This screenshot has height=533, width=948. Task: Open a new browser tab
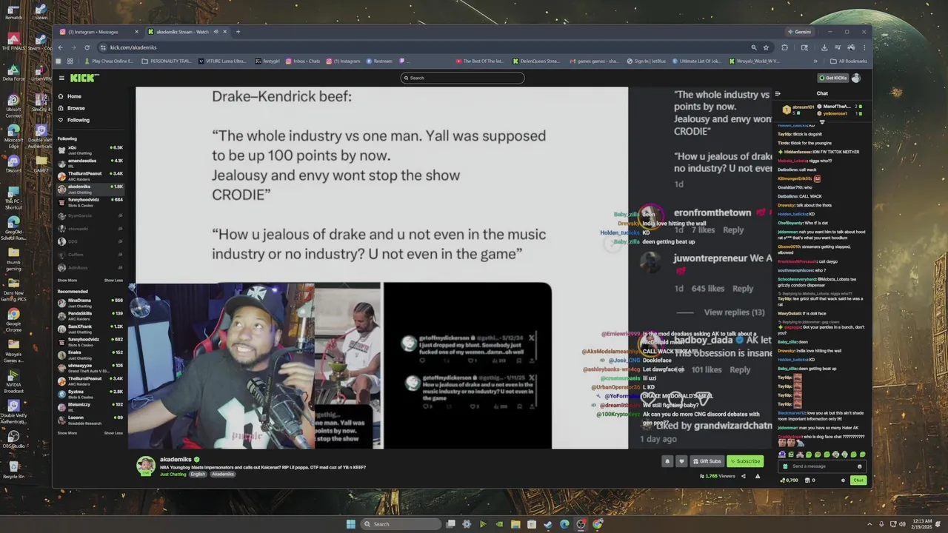(238, 32)
